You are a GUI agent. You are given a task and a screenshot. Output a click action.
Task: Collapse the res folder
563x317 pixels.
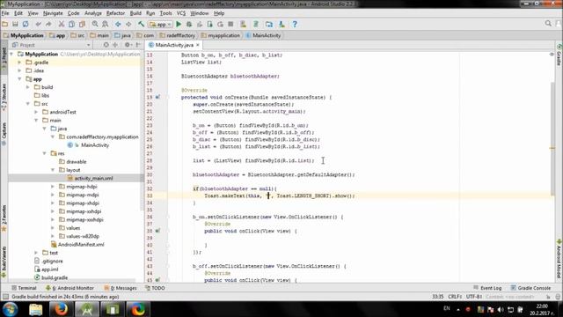click(x=45, y=153)
